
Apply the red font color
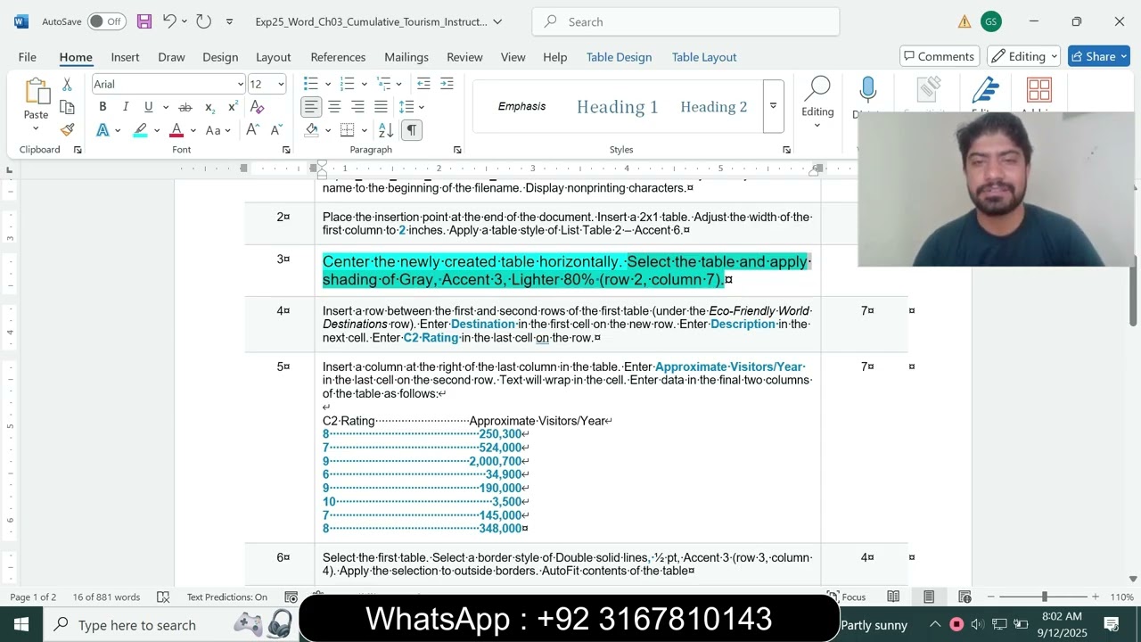coord(176,130)
